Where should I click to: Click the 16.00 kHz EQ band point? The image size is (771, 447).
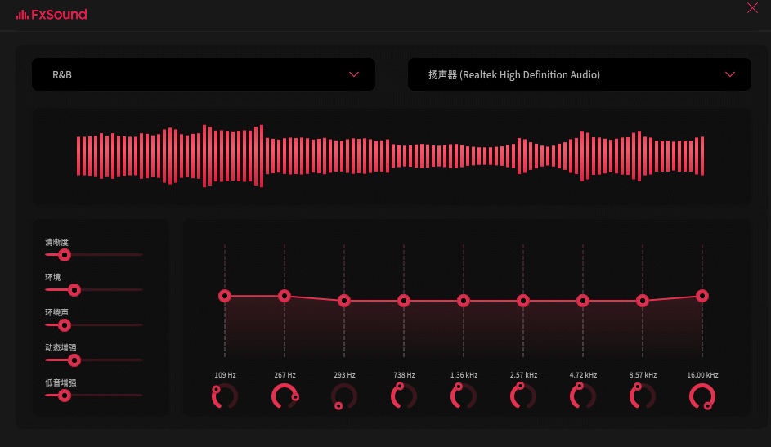click(702, 296)
